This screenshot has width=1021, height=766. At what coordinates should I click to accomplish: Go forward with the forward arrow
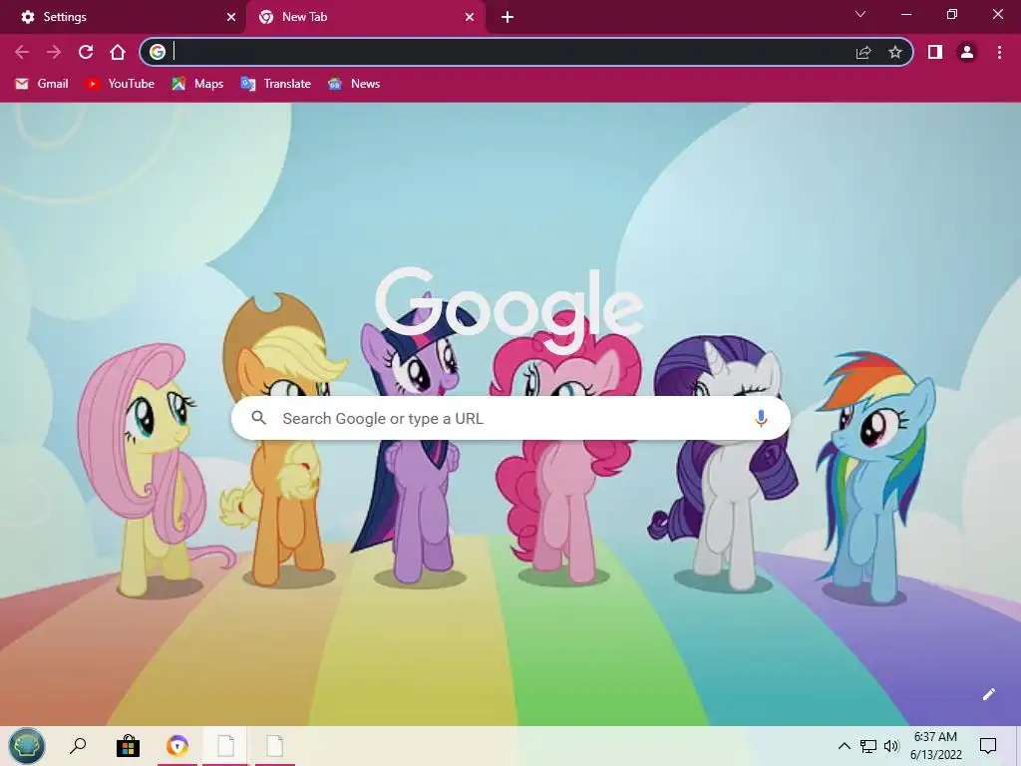click(x=54, y=52)
